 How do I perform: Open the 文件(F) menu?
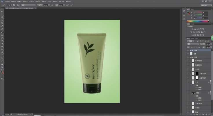click(7, 2)
